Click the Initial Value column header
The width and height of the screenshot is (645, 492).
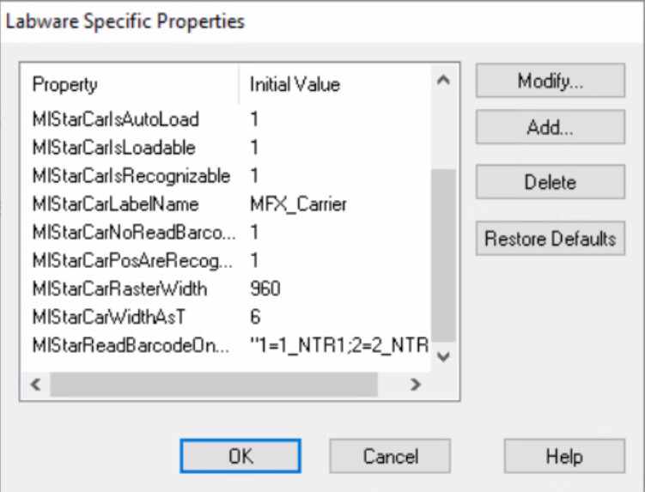point(334,84)
